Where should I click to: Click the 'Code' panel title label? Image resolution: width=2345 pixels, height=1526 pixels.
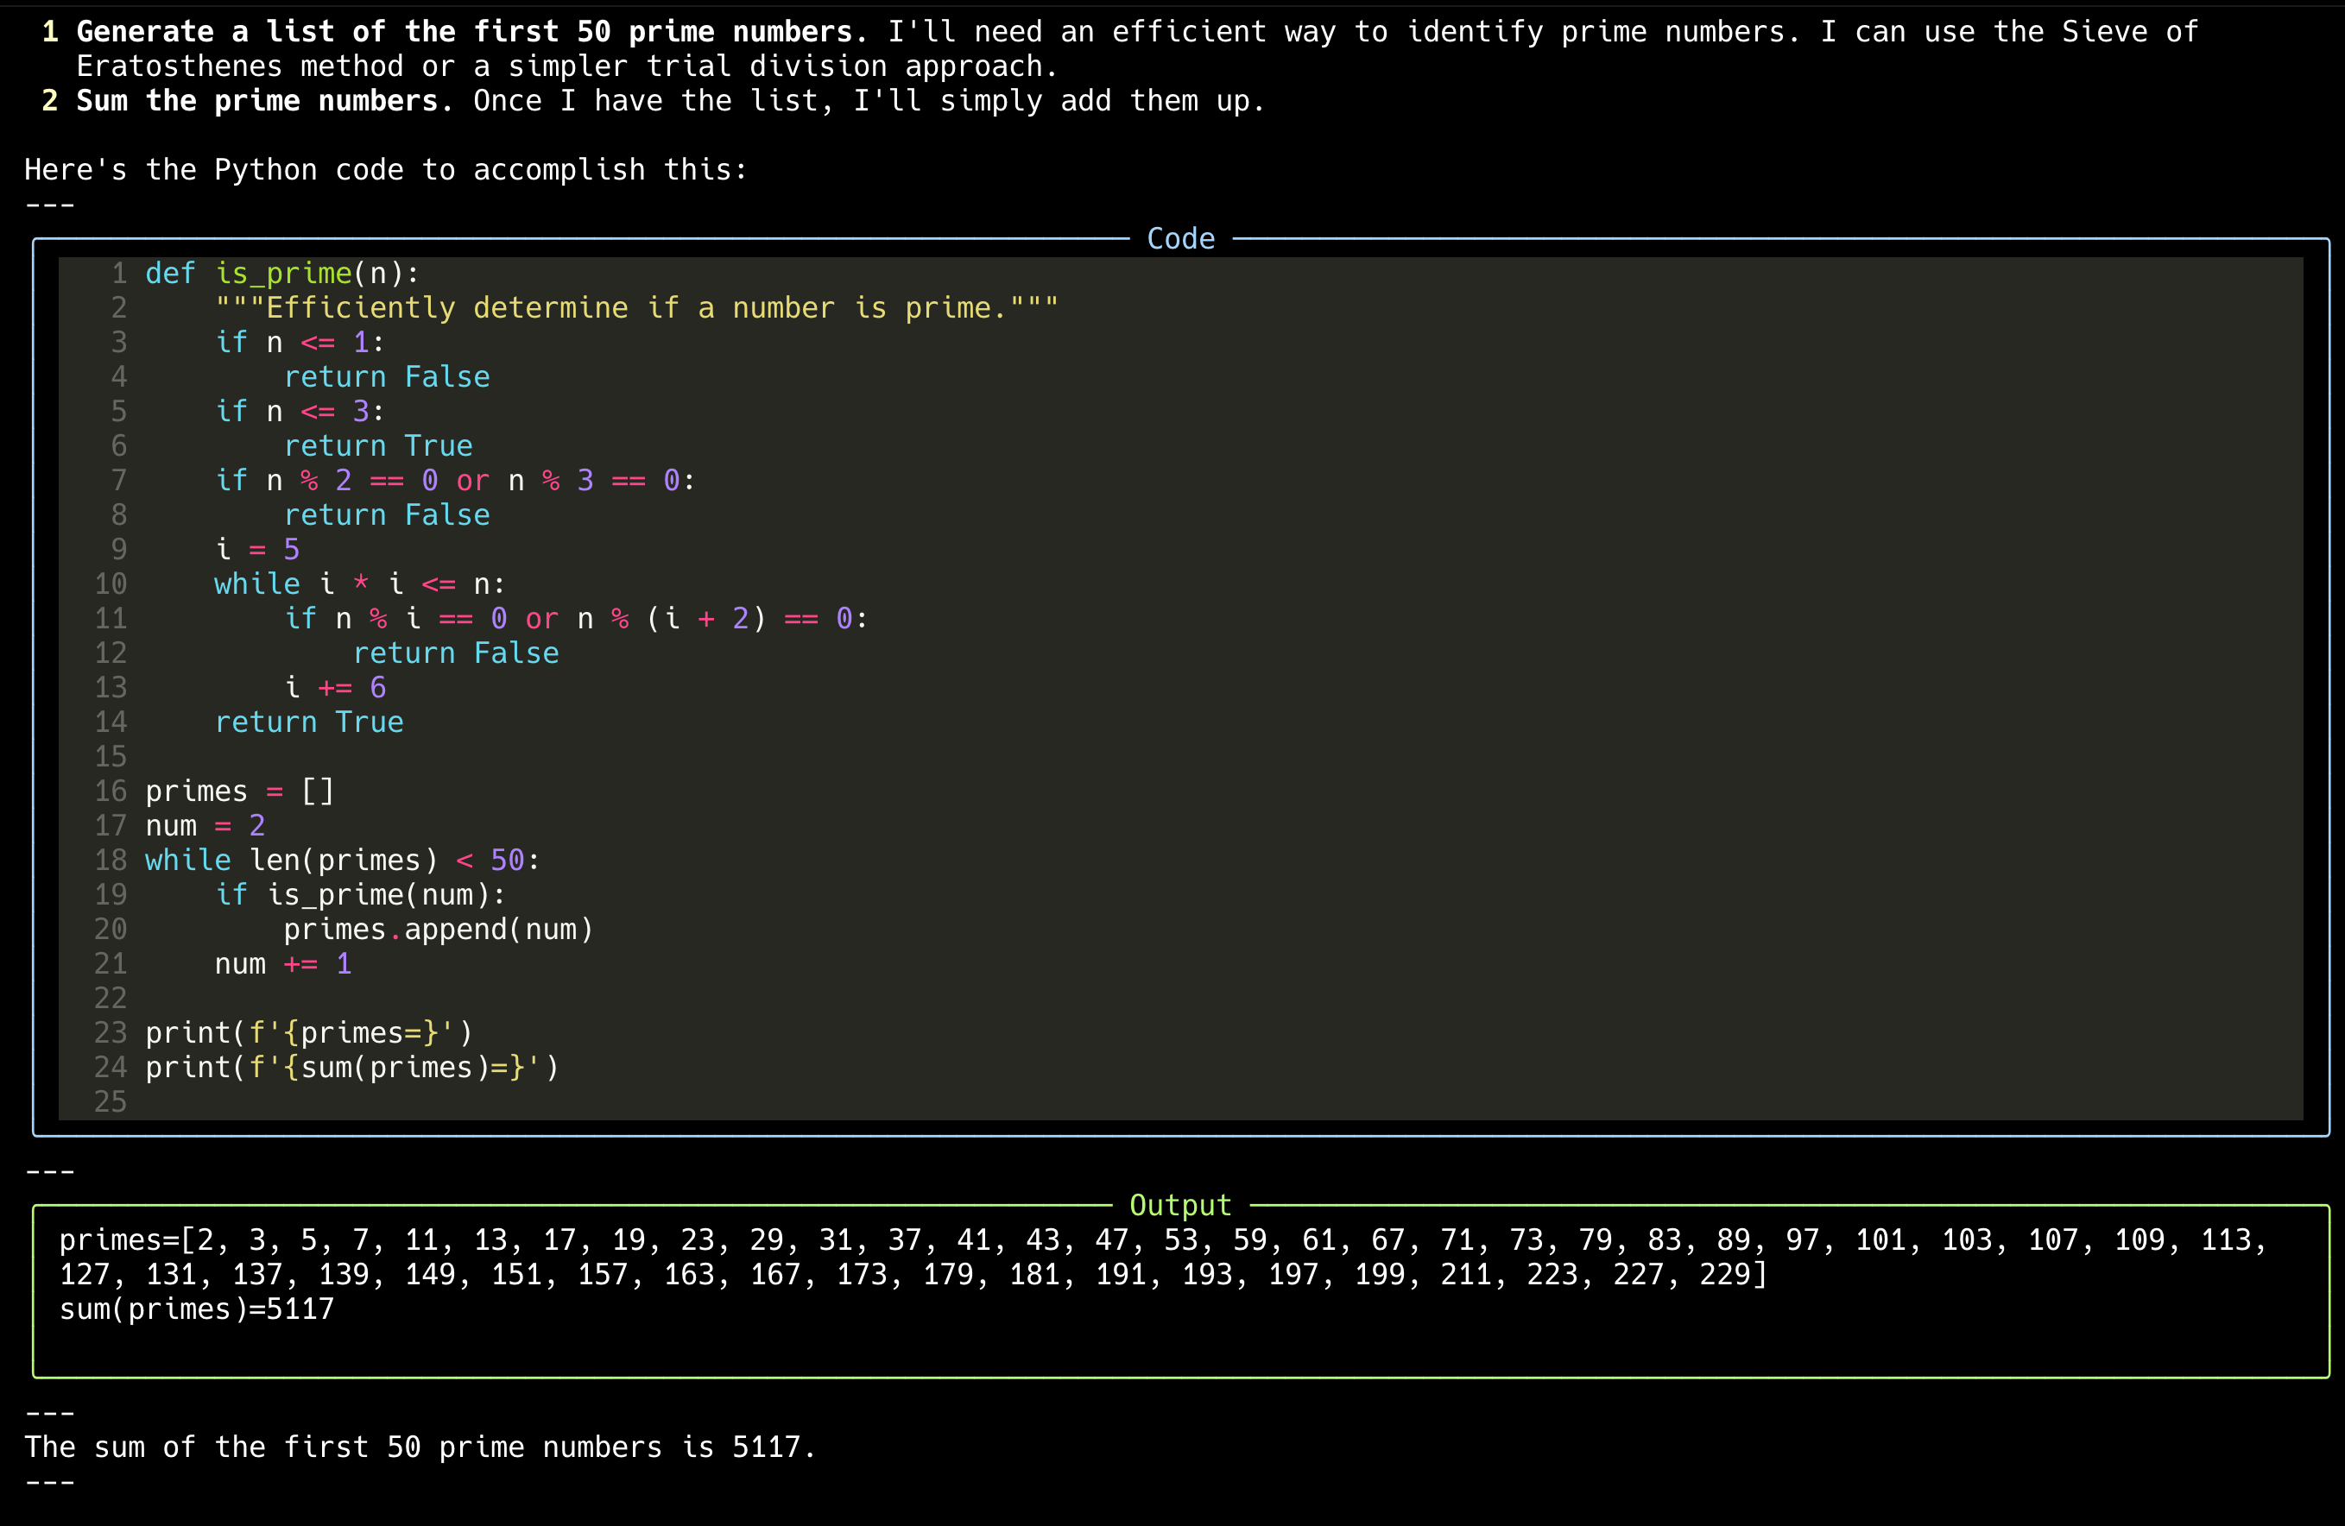click(1180, 238)
